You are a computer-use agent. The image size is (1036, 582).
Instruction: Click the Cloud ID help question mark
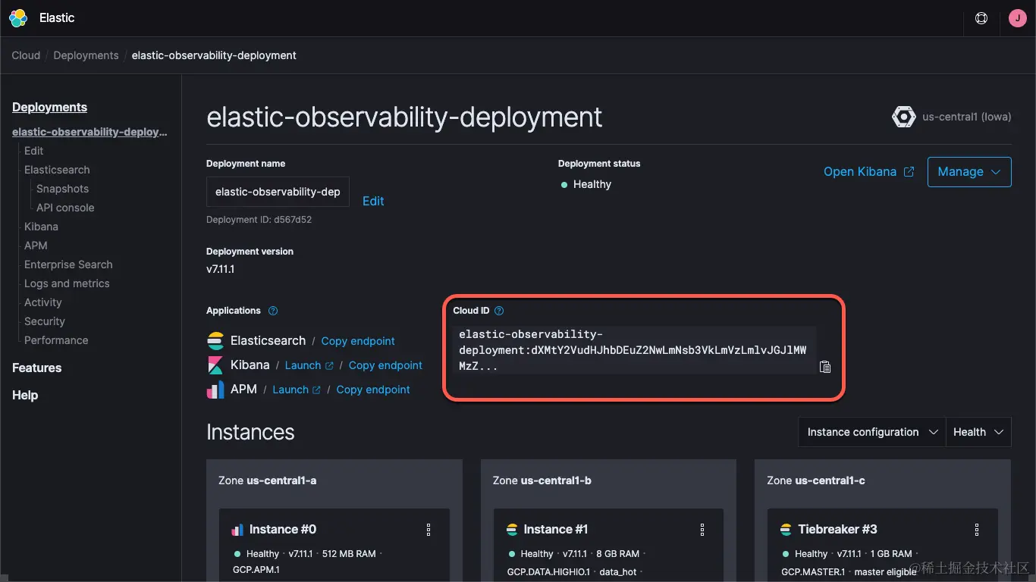coord(499,310)
